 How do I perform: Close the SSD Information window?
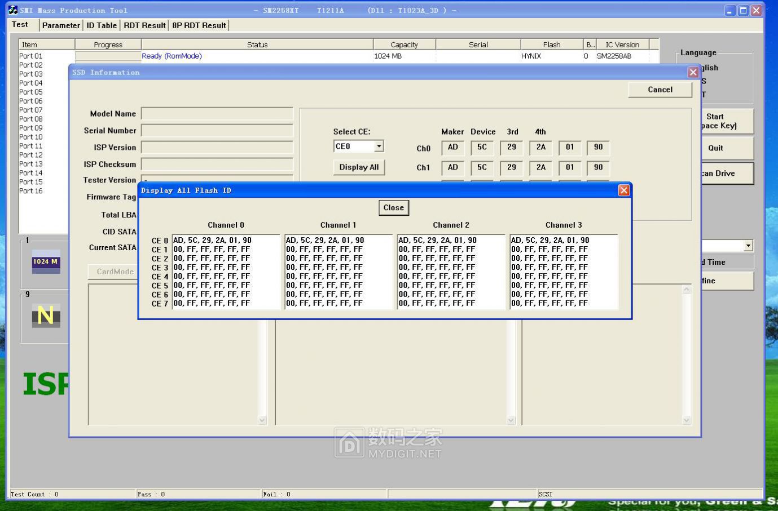[x=693, y=72]
